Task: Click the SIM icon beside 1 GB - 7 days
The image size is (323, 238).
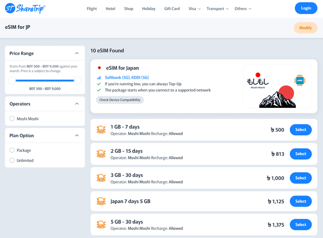Action: click(101, 130)
